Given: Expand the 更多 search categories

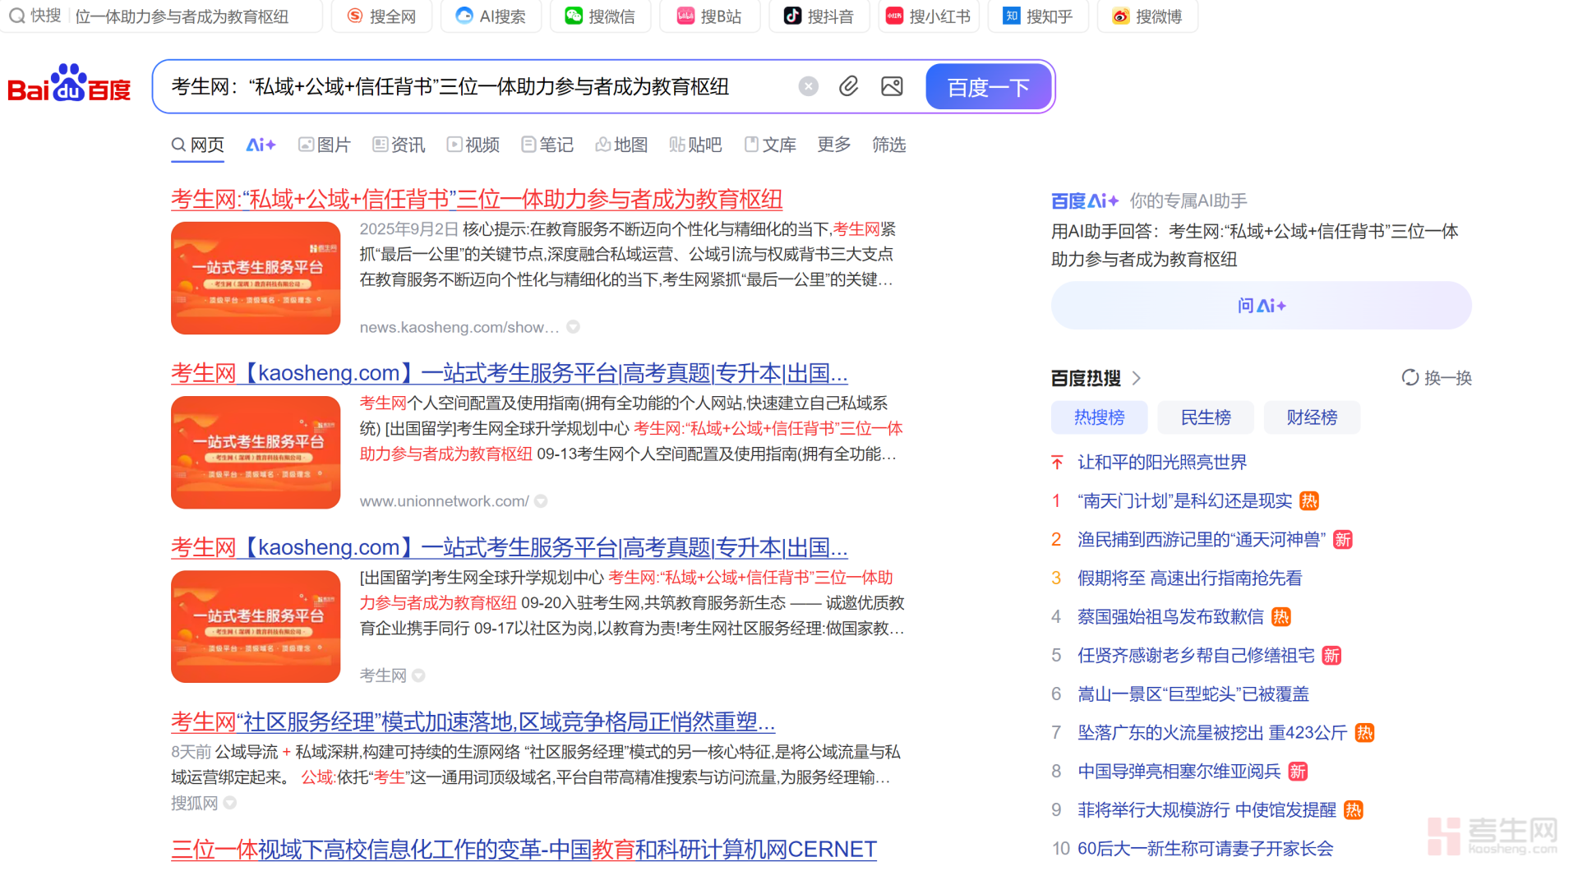Looking at the screenshot, I should click(833, 145).
